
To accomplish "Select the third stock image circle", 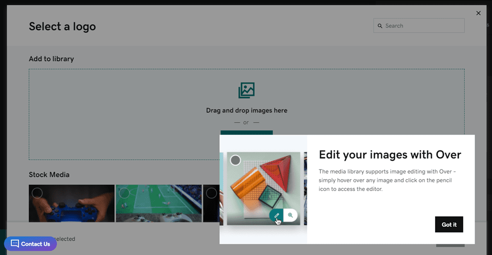I will [x=211, y=193].
